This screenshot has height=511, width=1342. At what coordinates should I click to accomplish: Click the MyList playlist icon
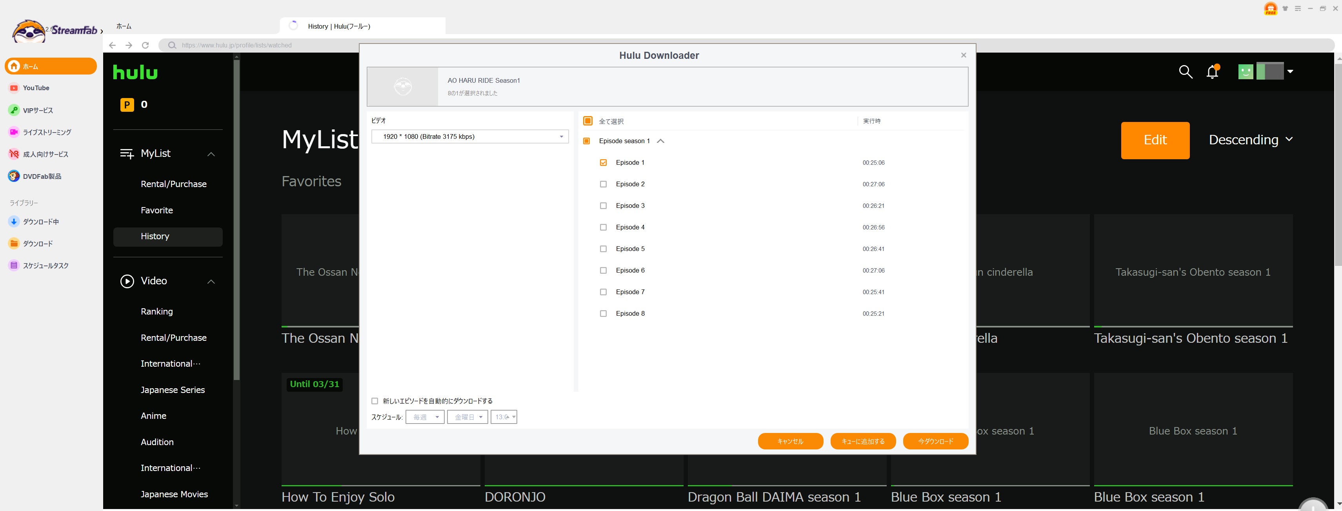[127, 154]
